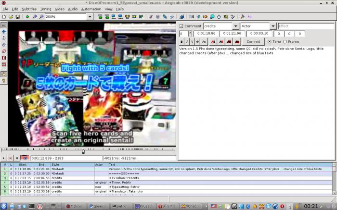The width and height of the screenshot is (337, 210).
Task: Click the Underline formatting button
Action: 192,42
